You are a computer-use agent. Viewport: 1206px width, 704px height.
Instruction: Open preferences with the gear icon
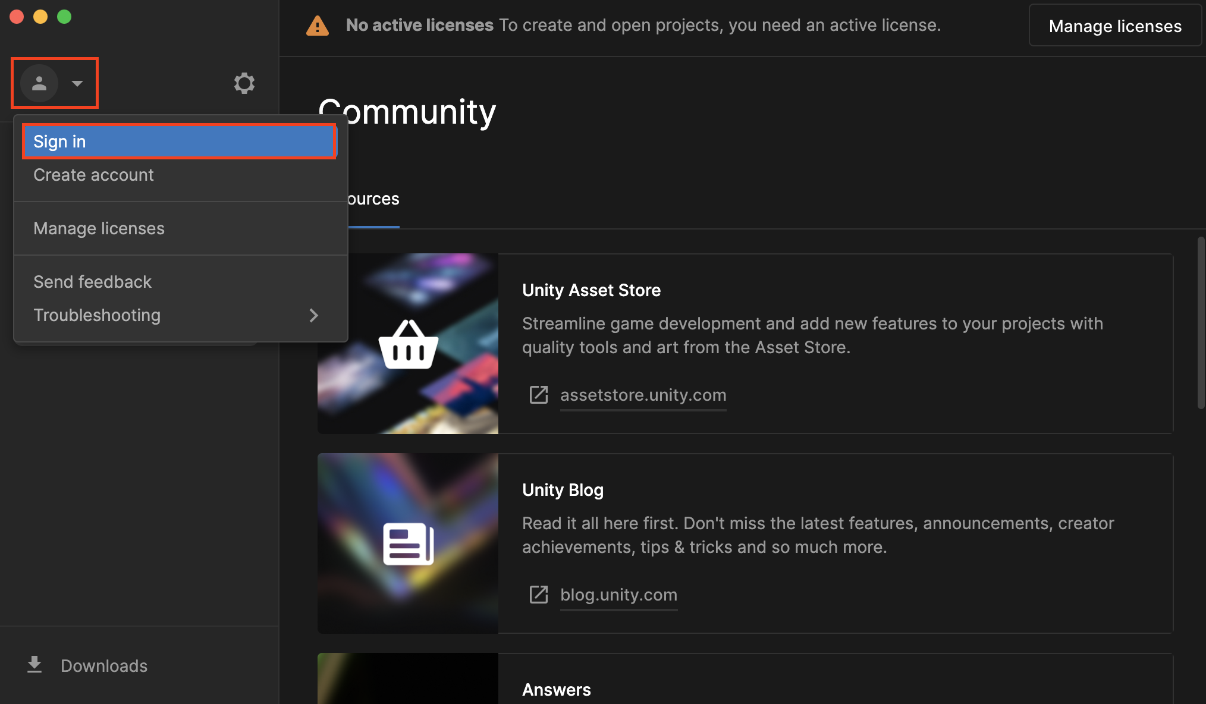[244, 83]
